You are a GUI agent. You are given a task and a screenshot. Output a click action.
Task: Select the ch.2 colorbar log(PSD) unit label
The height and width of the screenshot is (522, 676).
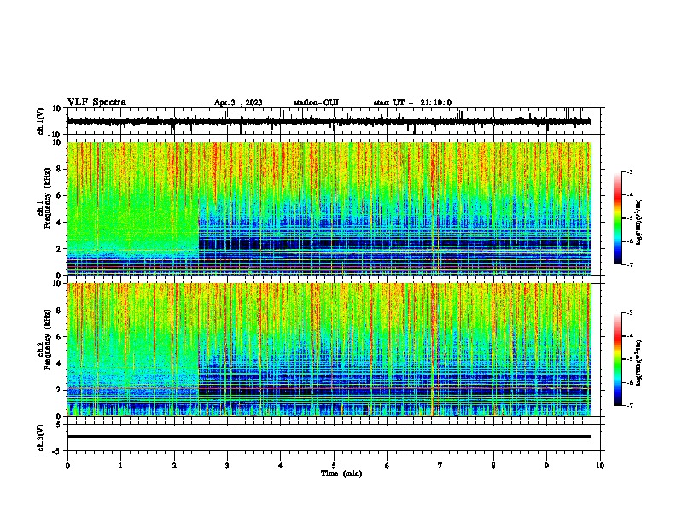click(639, 362)
